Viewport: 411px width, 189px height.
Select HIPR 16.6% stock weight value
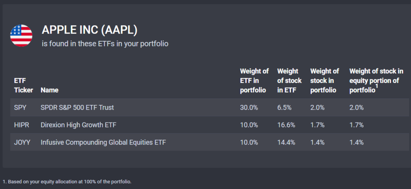286,125
